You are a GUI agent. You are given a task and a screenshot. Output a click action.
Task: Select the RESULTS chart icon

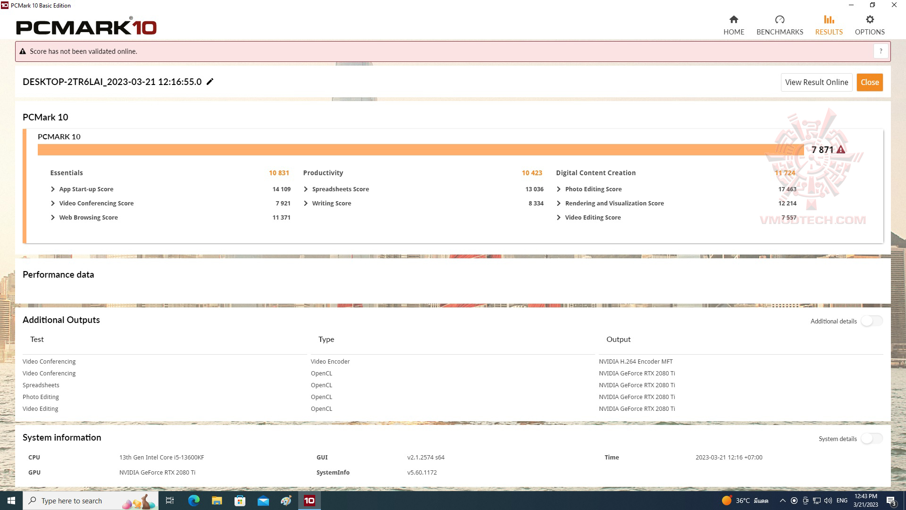click(x=828, y=19)
